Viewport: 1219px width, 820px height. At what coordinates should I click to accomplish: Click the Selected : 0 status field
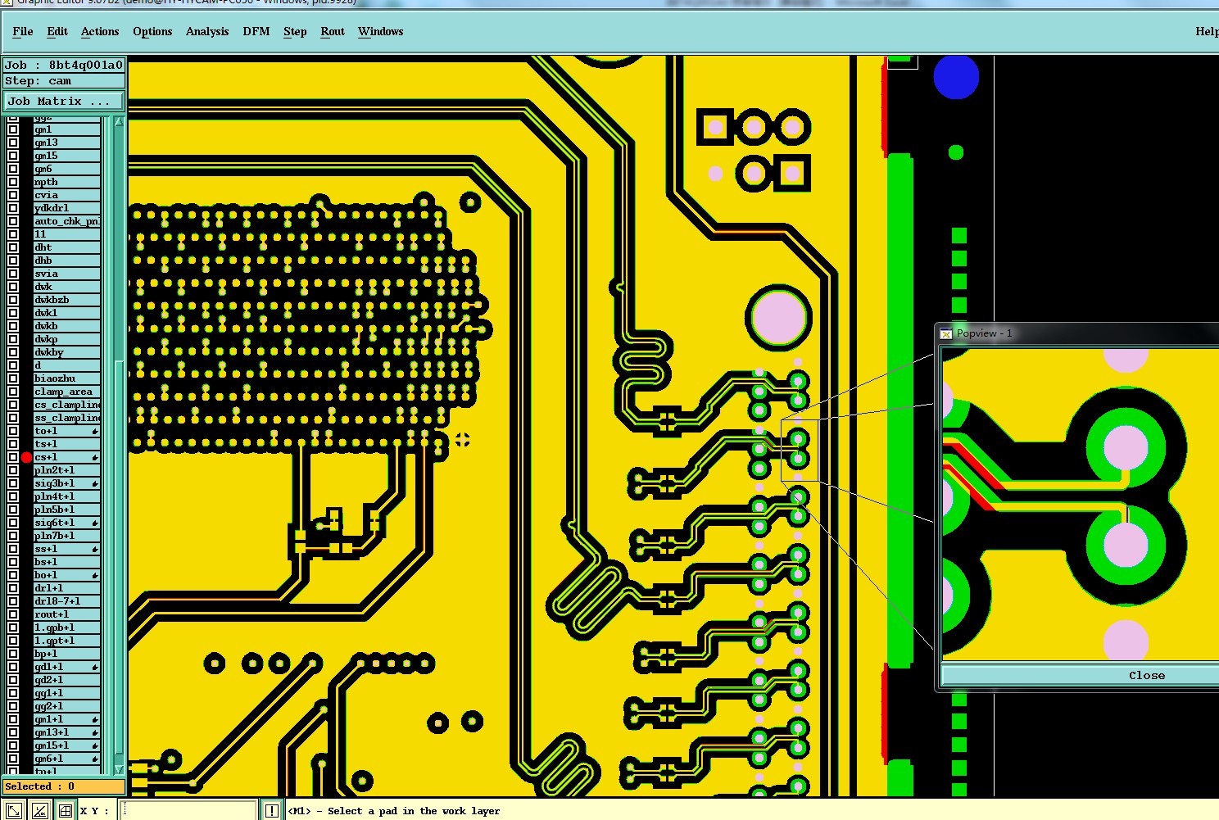pos(64,786)
